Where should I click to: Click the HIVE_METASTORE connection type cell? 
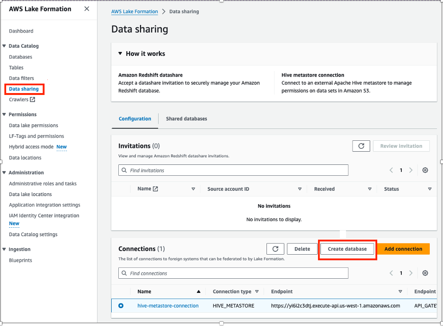click(x=233, y=306)
